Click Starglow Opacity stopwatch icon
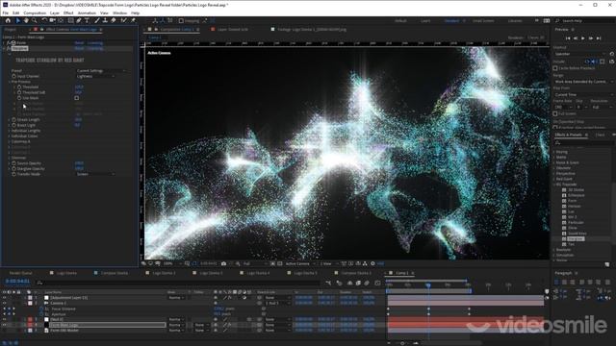Viewport: 616px width, 346px height. point(13,169)
